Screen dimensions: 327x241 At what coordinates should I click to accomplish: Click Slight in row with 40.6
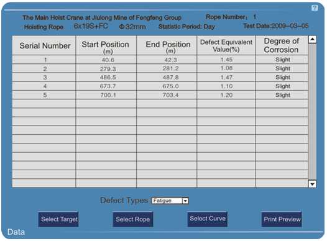(x=283, y=60)
